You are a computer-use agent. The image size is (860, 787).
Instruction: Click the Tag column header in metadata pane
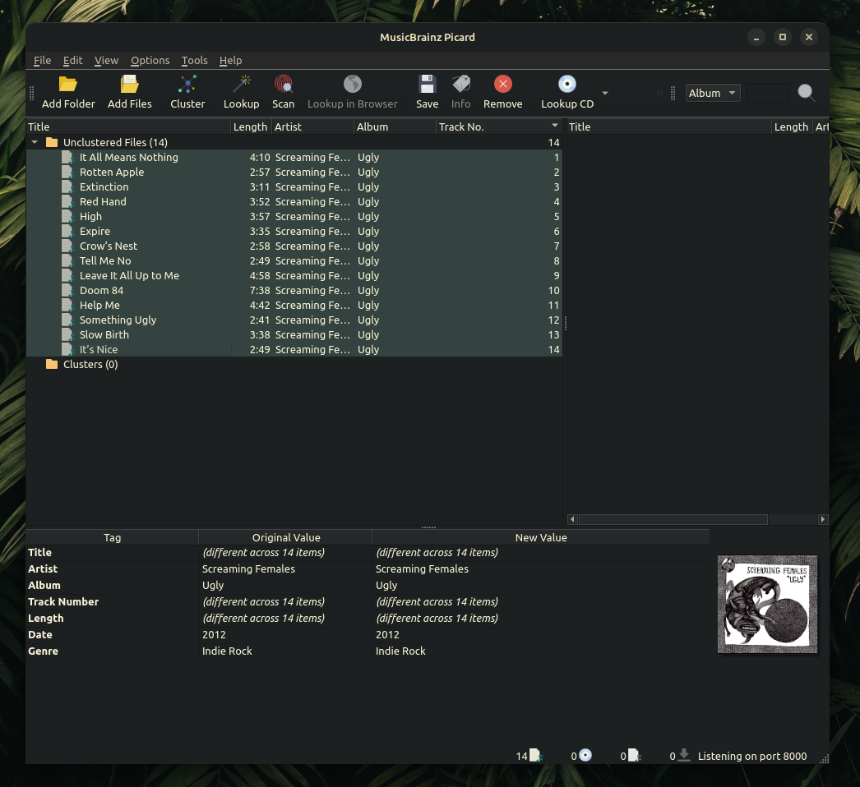[x=113, y=537]
